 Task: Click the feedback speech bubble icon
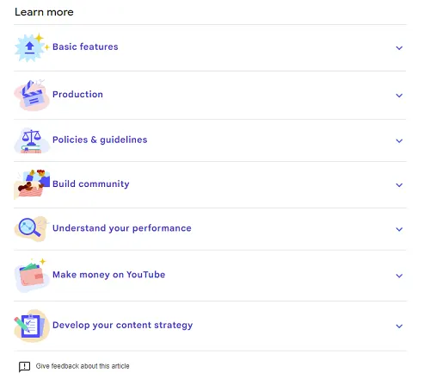coord(24,367)
